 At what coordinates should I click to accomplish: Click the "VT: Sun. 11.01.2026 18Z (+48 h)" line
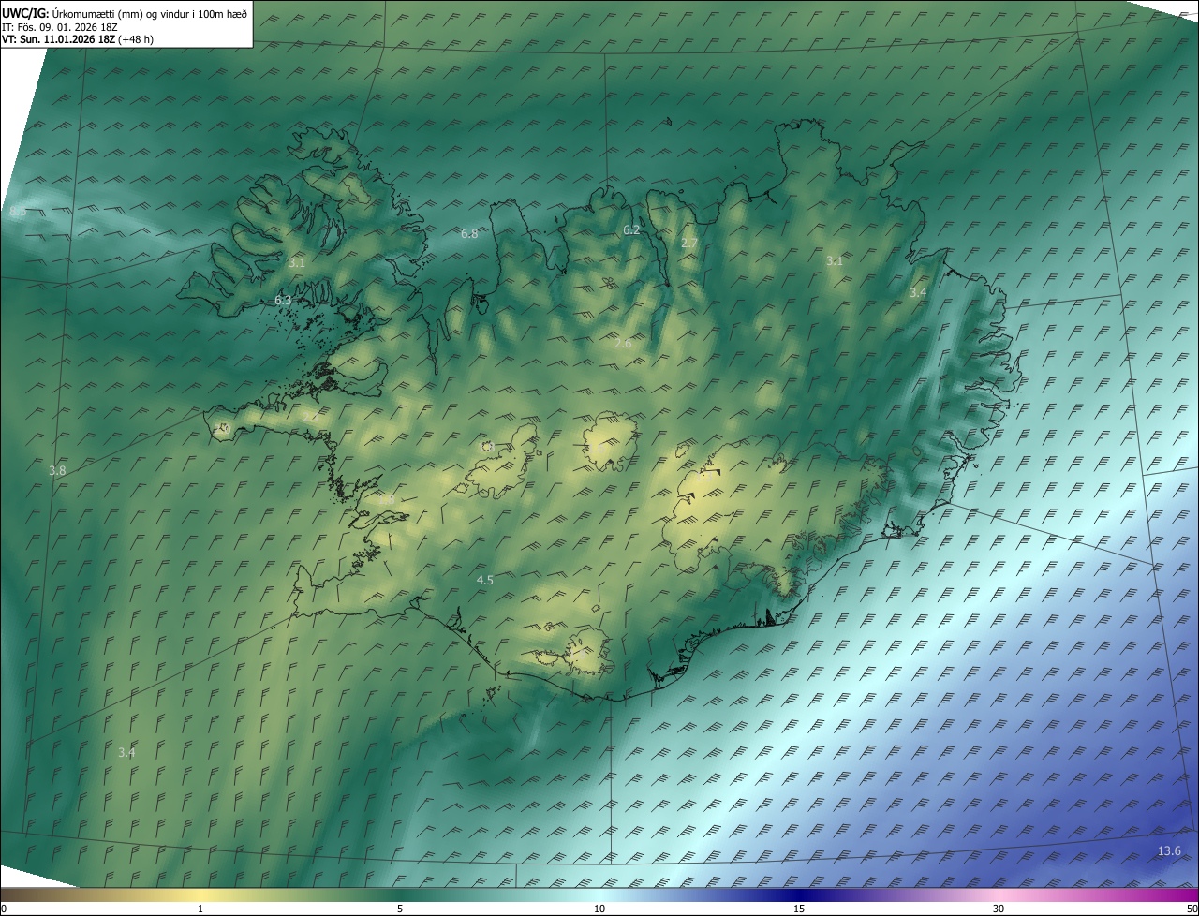[x=77, y=39]
